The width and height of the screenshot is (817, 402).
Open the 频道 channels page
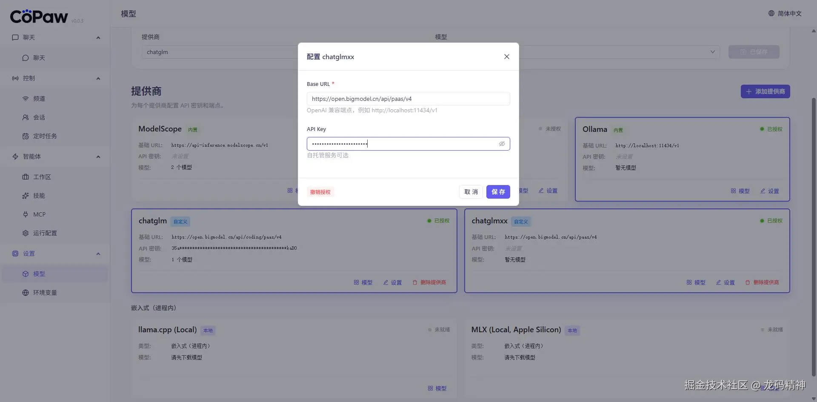pos(55,99)
